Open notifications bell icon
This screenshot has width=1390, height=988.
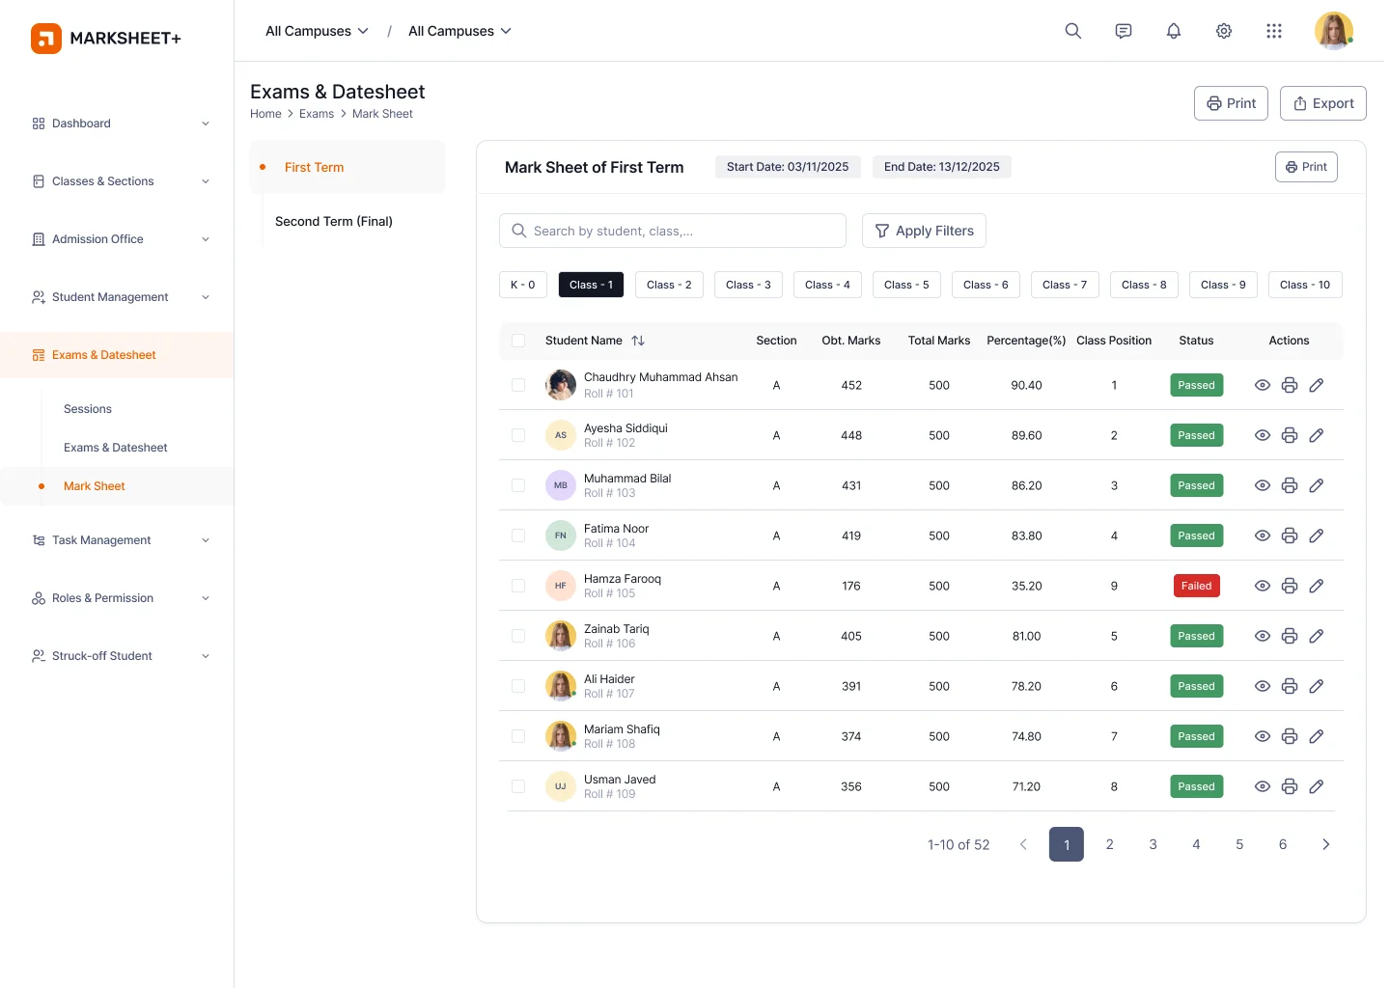pyautogui.click(x=1173, y=31)
